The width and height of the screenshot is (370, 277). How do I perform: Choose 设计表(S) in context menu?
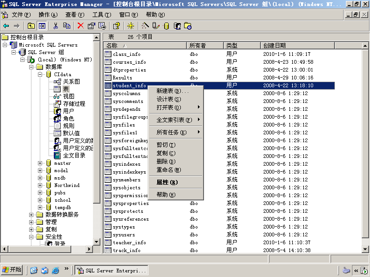pyautogui.click(x=176, y=99)
